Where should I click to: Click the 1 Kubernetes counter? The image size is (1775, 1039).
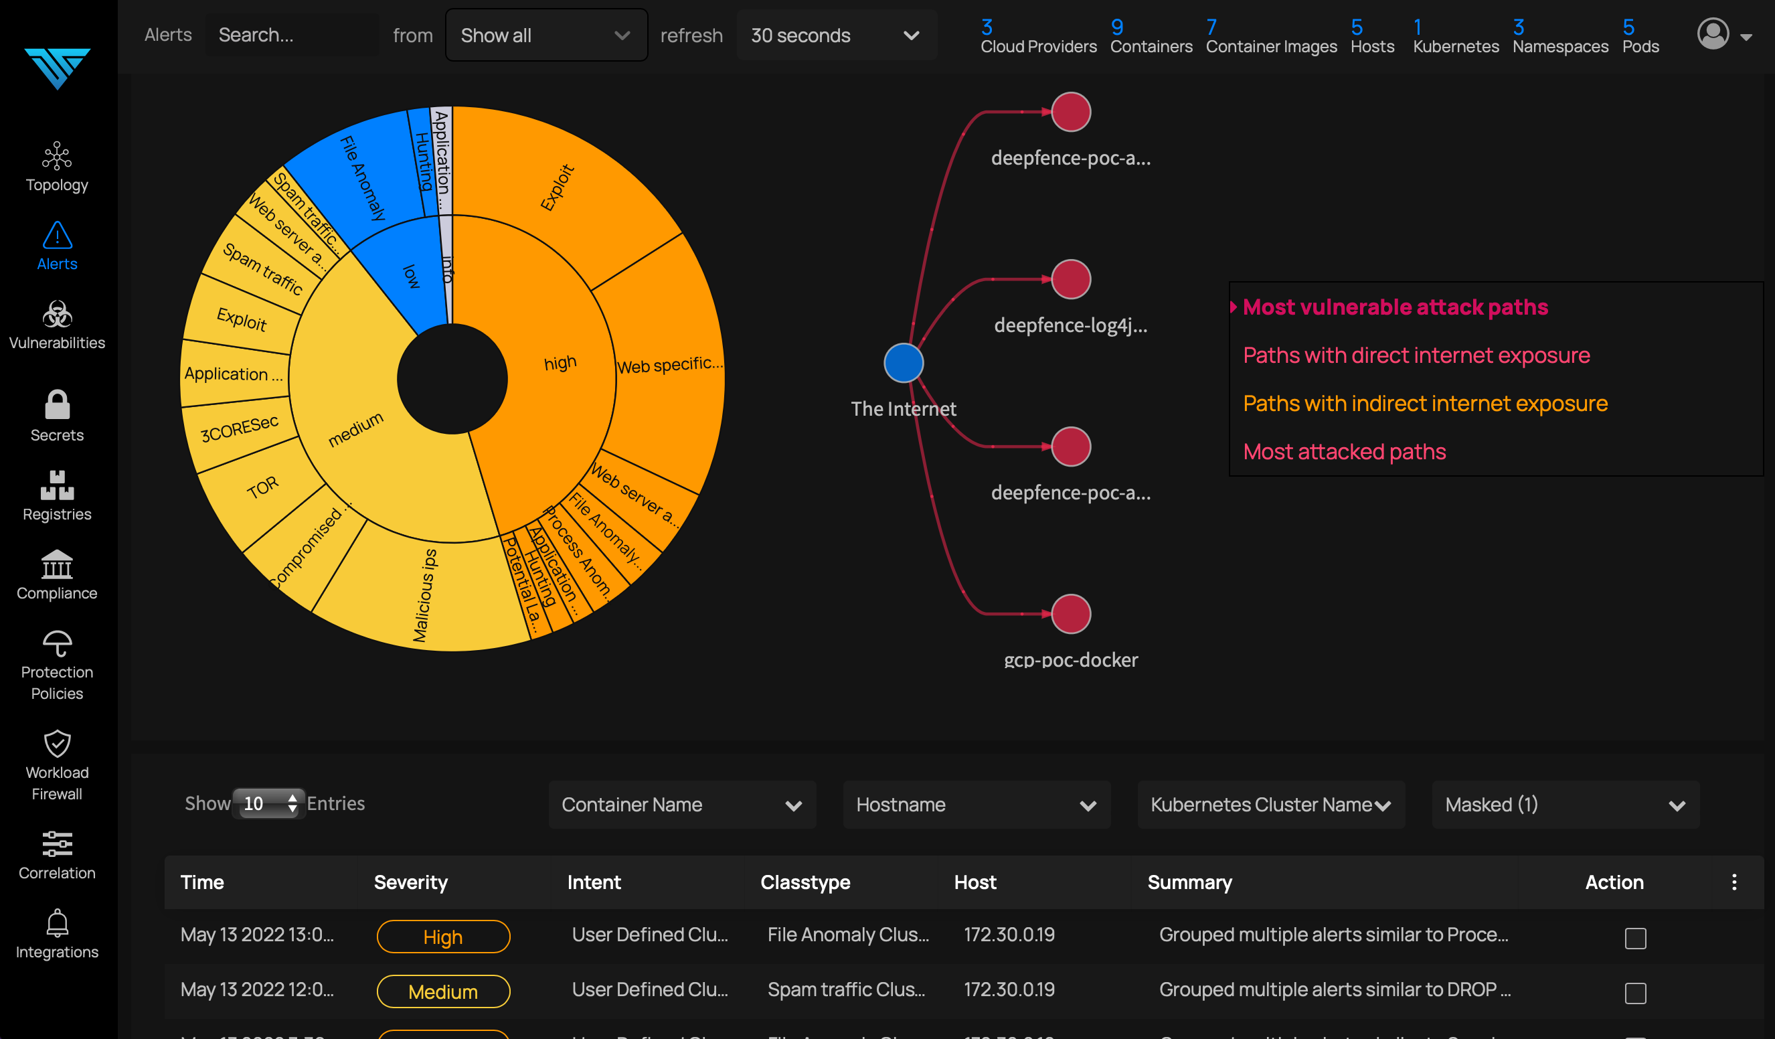click(1455, 37)
